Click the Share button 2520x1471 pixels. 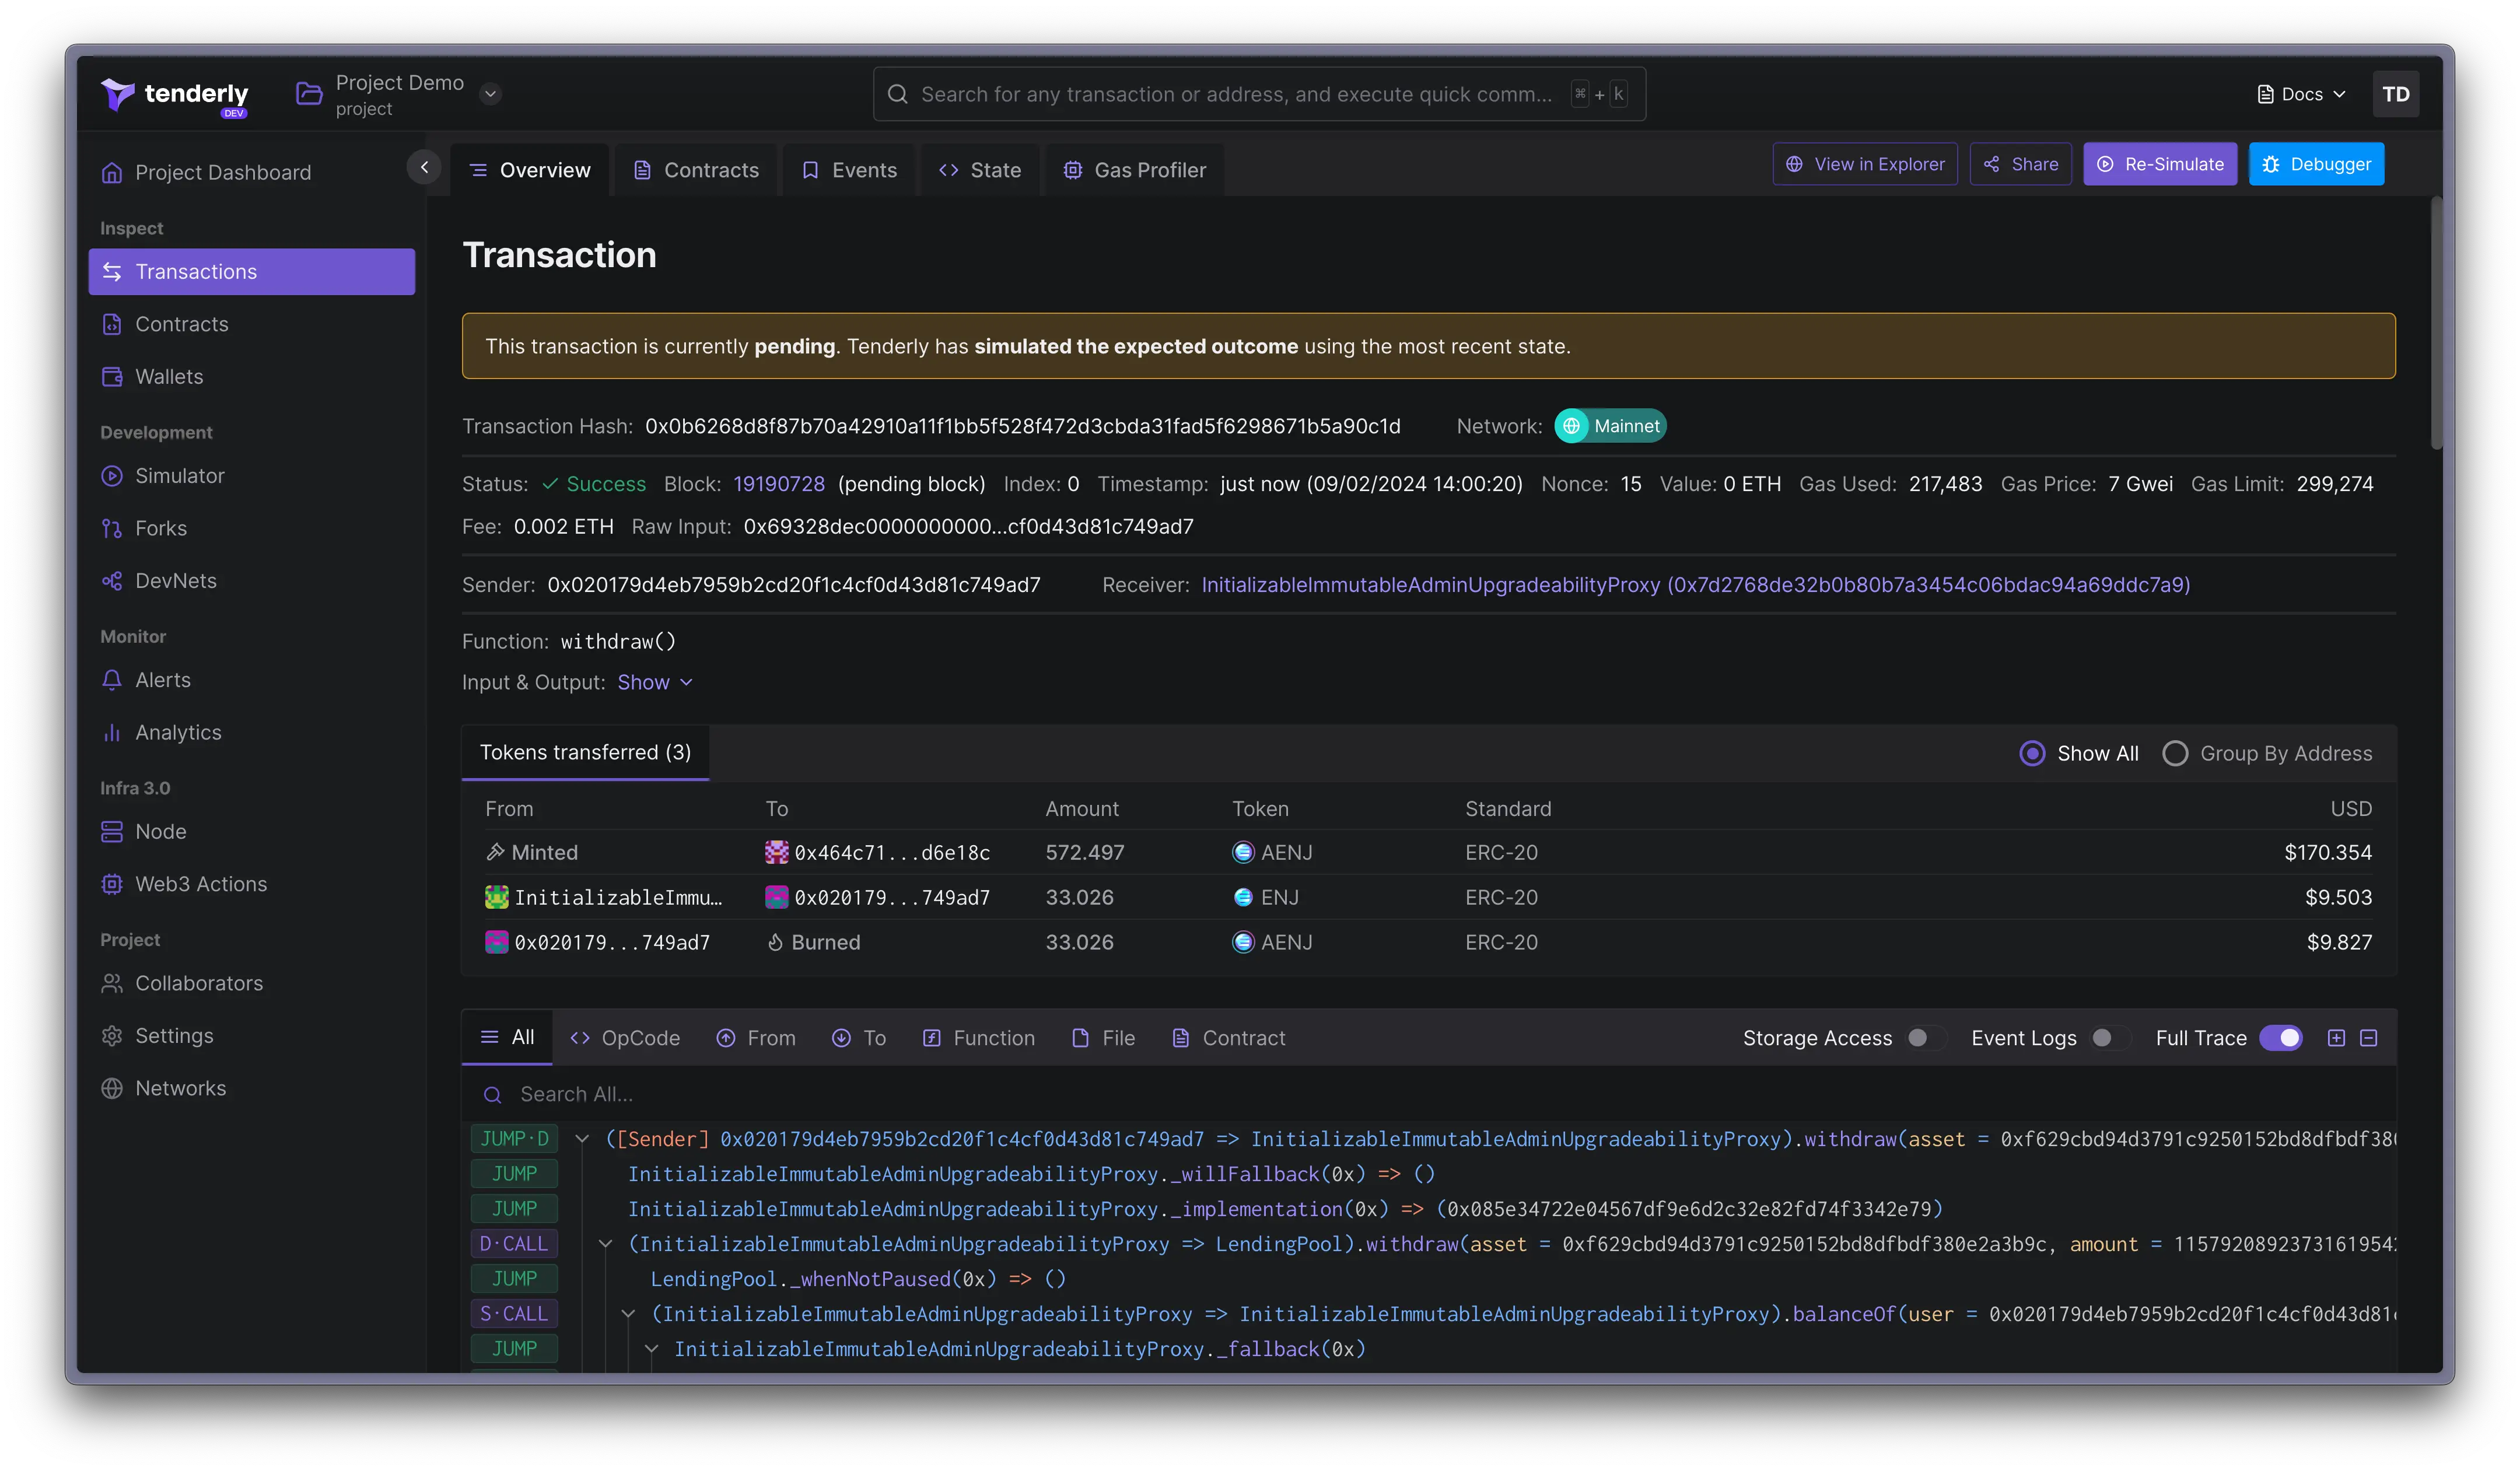point(2020,164)
